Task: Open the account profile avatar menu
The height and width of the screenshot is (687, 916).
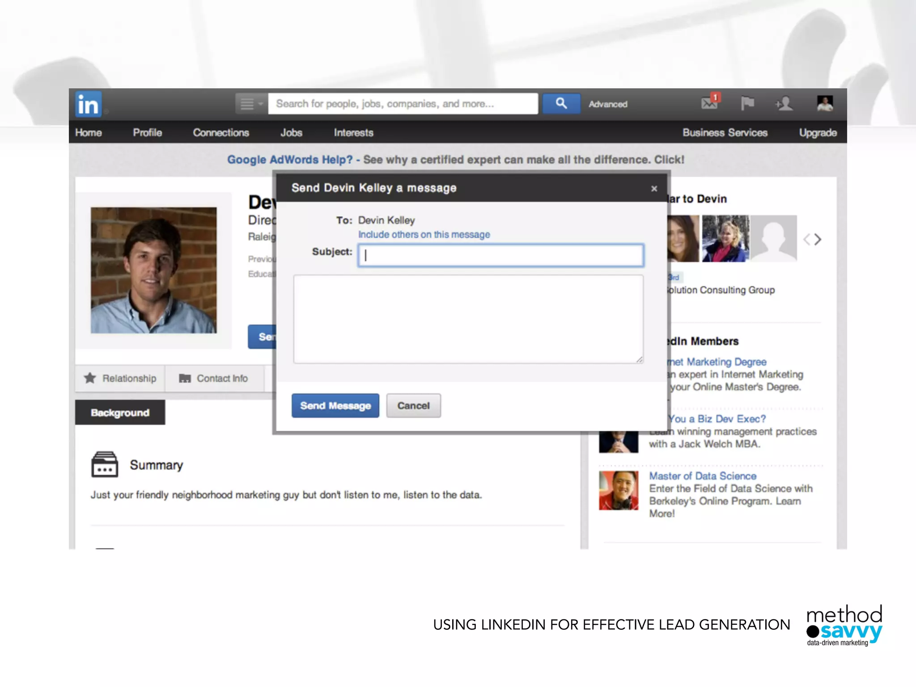Action: 825,103
